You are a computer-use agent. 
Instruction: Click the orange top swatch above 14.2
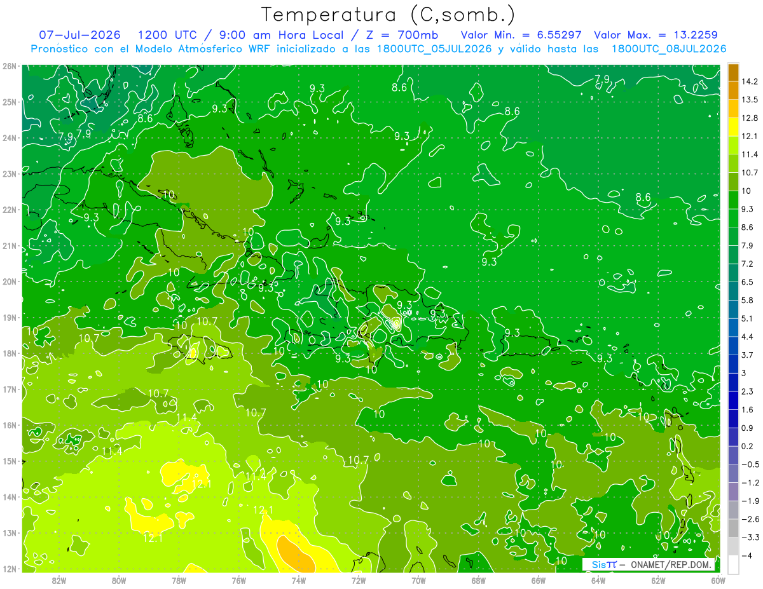click(733, 72)
